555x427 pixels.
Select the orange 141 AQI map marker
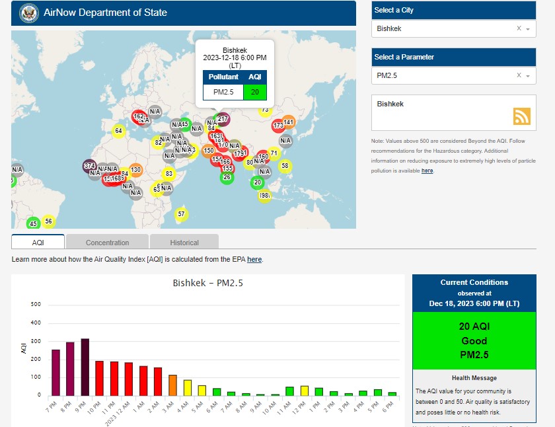coord(288,122)
